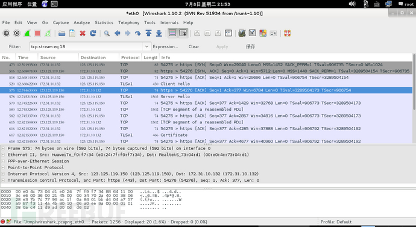Open the Capture menu
Image resolution: width=416 pixels, height=227 pixels.
(x=61, y=22)
